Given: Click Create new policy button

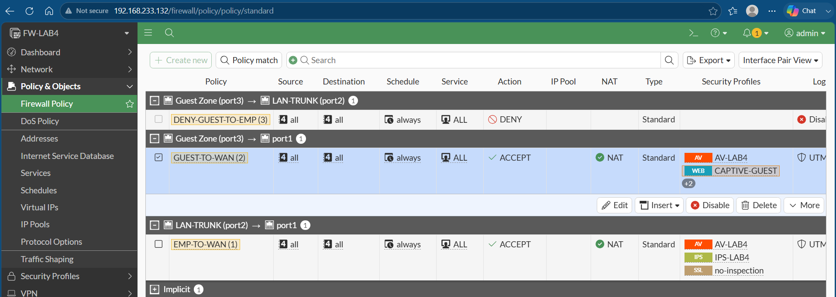Looking at the screenshot, I should tap(181, 60).
